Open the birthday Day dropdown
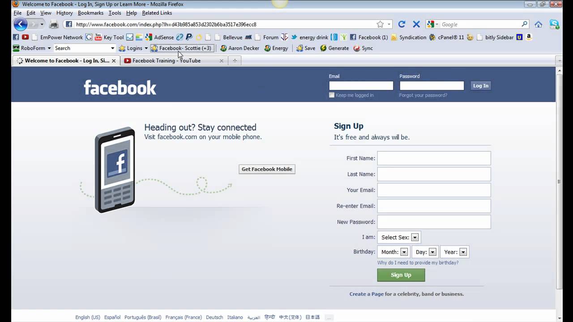Image resolution: width=573 pixels, height=322 pixels. [x=425, y=252]
